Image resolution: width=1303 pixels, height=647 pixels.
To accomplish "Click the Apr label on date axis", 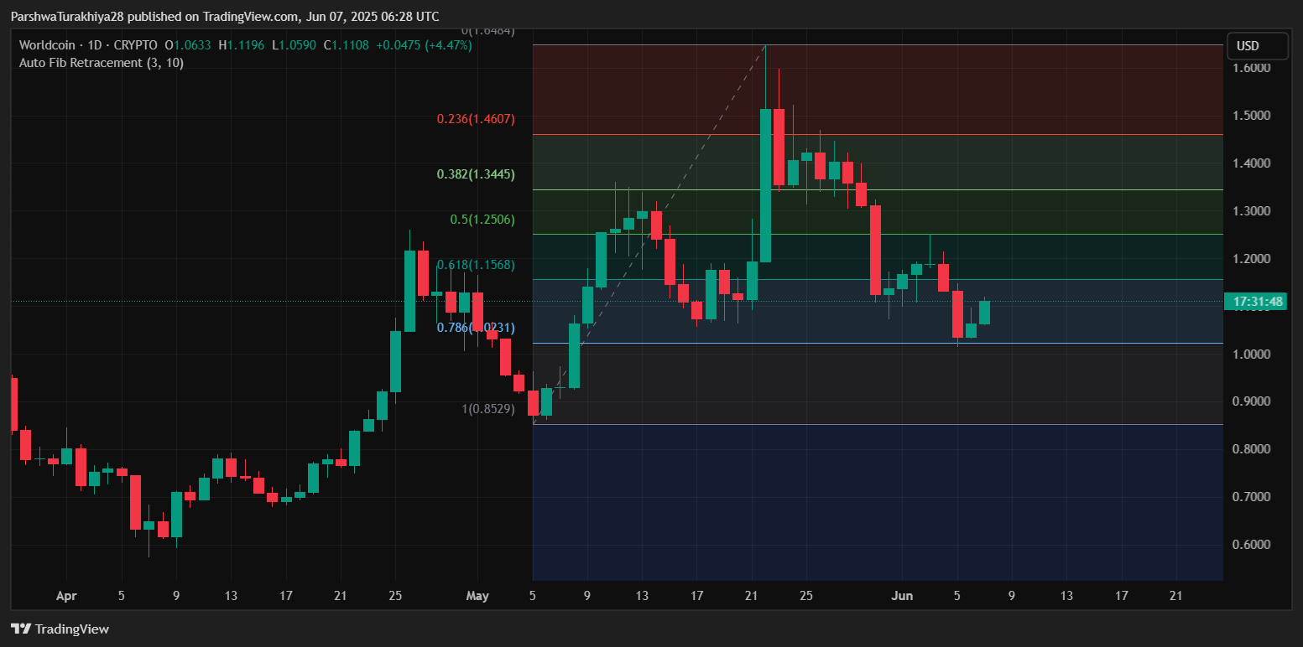I will (x=66, y=596).
